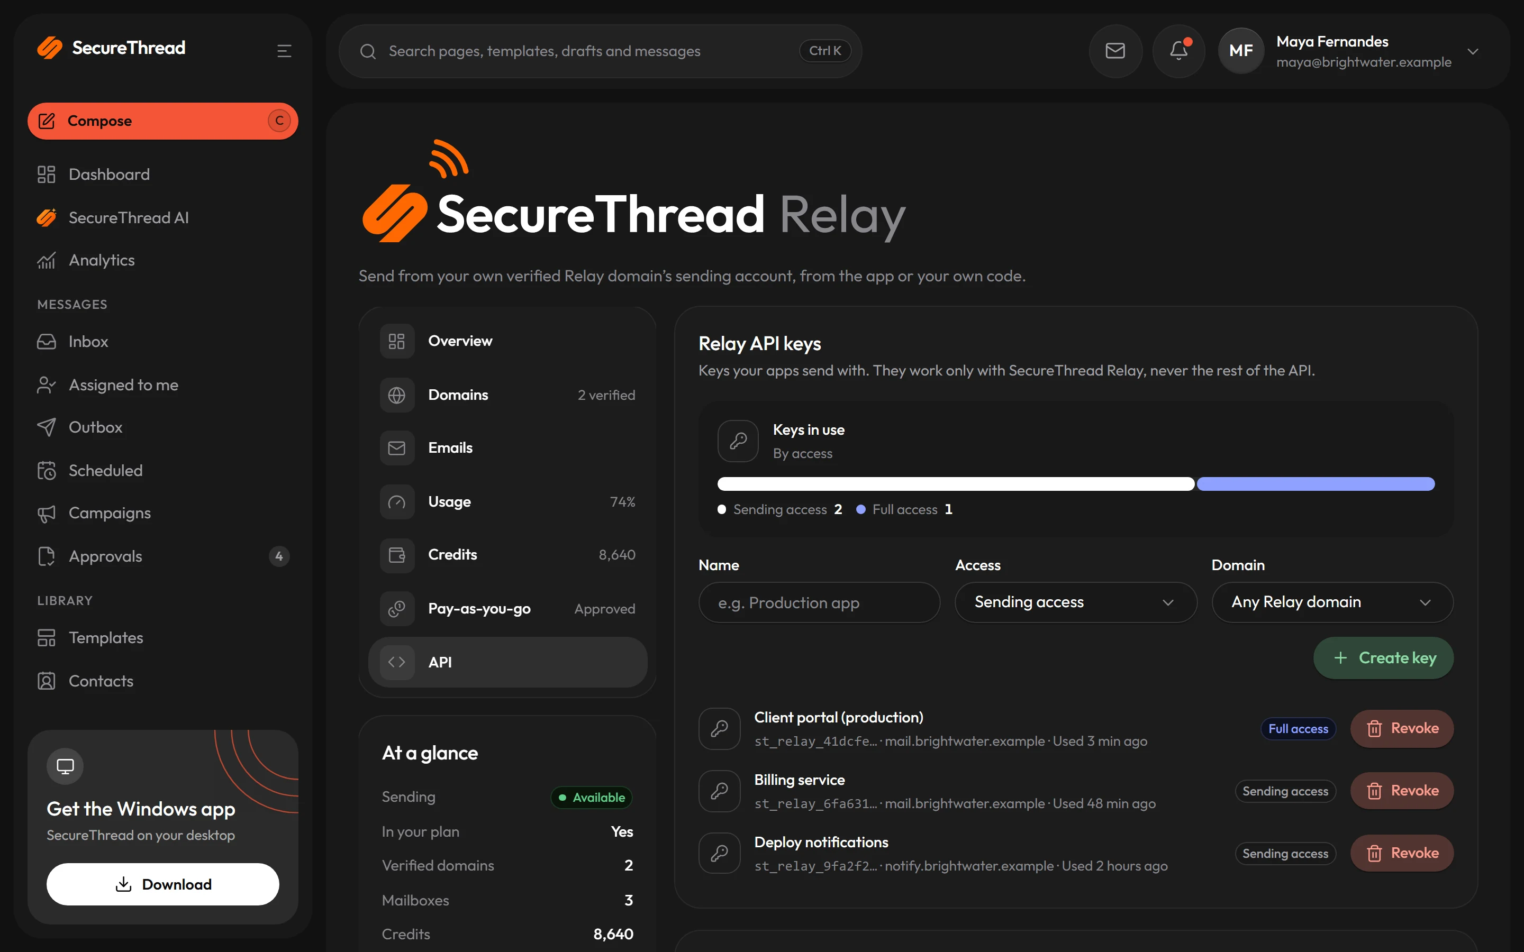Open the Any Relay domain dropdown

click(x=1332, y=602)
